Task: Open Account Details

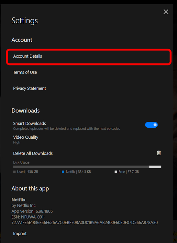Action: [x=89, y=56]
